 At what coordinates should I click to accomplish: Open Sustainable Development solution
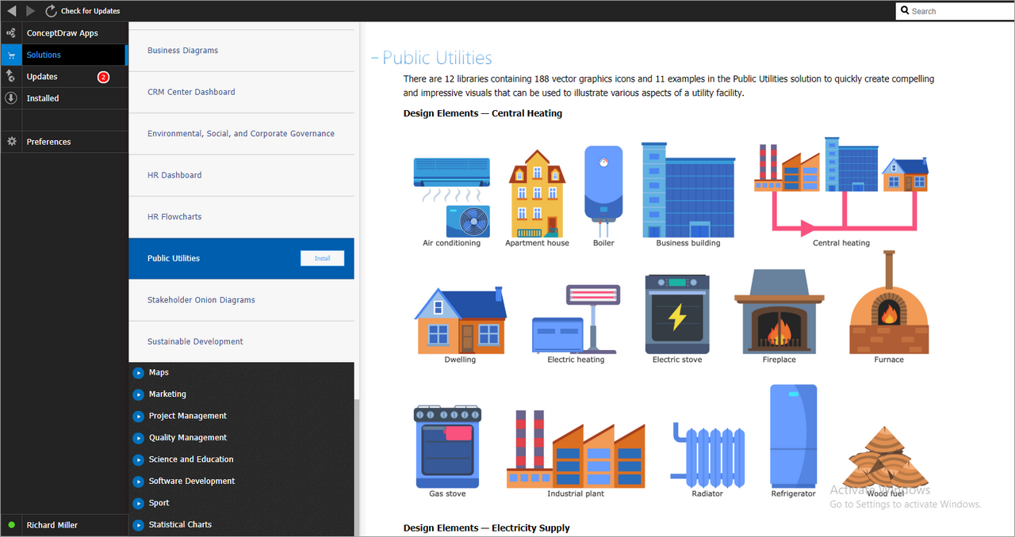(241, 341)
